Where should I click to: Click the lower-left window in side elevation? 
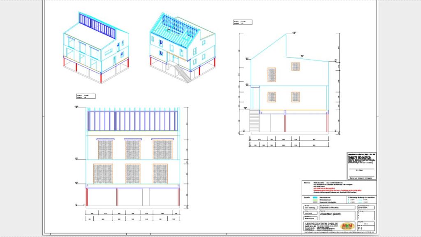point(272,97)
